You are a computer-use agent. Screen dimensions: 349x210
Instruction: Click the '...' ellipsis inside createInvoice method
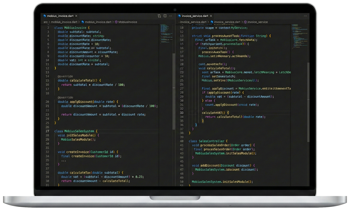pyautogui.click(x=64, y=160)
